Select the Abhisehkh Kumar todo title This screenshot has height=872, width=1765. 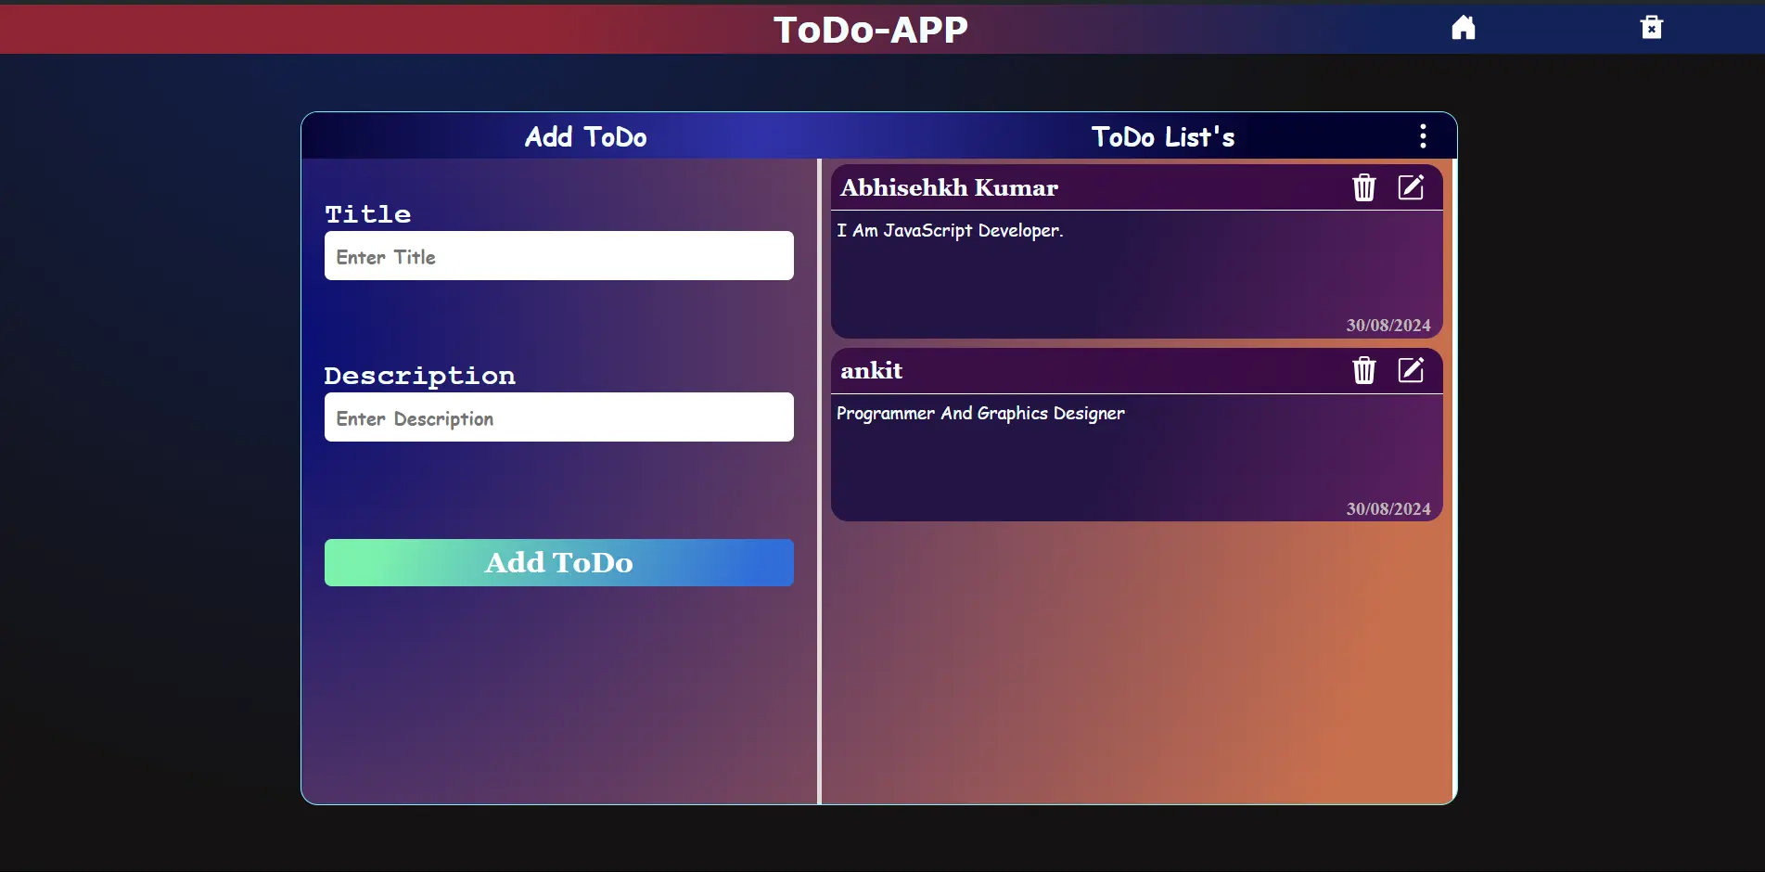click(949, 187)
